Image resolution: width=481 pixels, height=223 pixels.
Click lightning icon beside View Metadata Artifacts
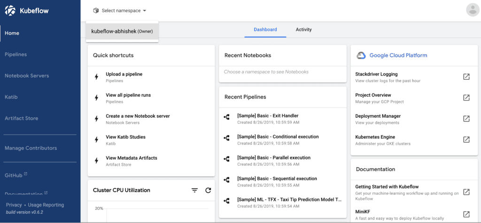pyautogui.click(x=96, y=161)
